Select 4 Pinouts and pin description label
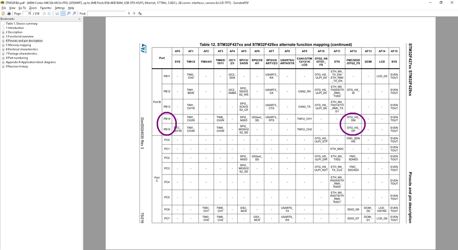The height and width of the screenshot is (250, 458). point(24,41)
